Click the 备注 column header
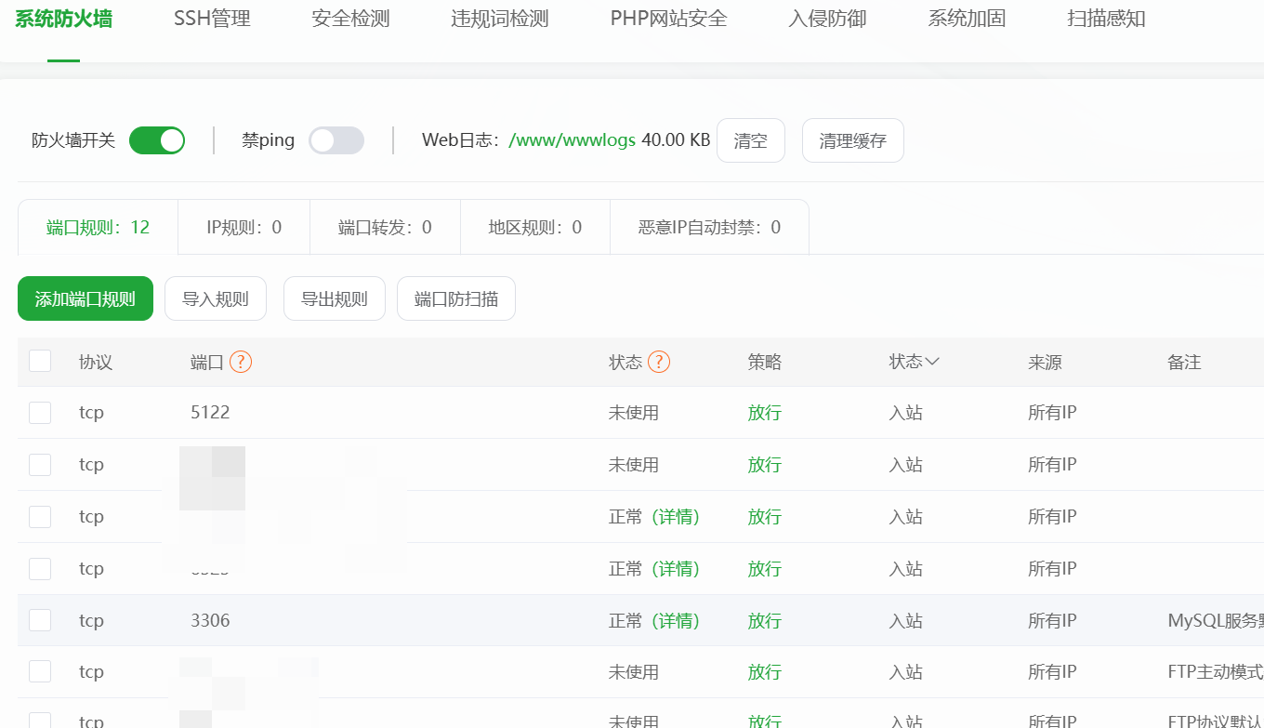 pyautogui.click(x=1185, y=362)
